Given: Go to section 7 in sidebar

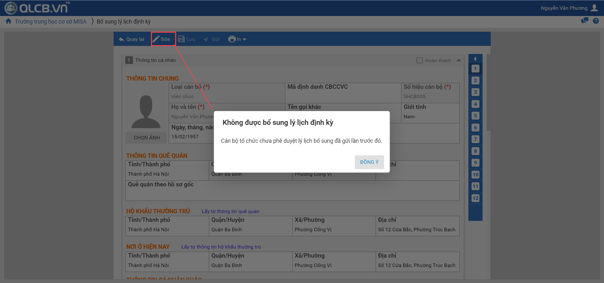Looking at the screenshot, I should pos(475,139).
